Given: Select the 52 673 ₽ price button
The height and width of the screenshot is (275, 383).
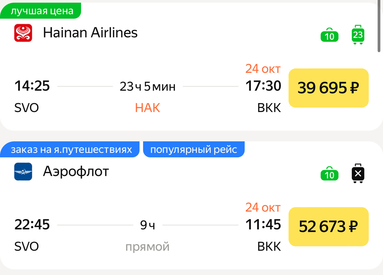Looking at the screenshot, I should pos(328,227).
